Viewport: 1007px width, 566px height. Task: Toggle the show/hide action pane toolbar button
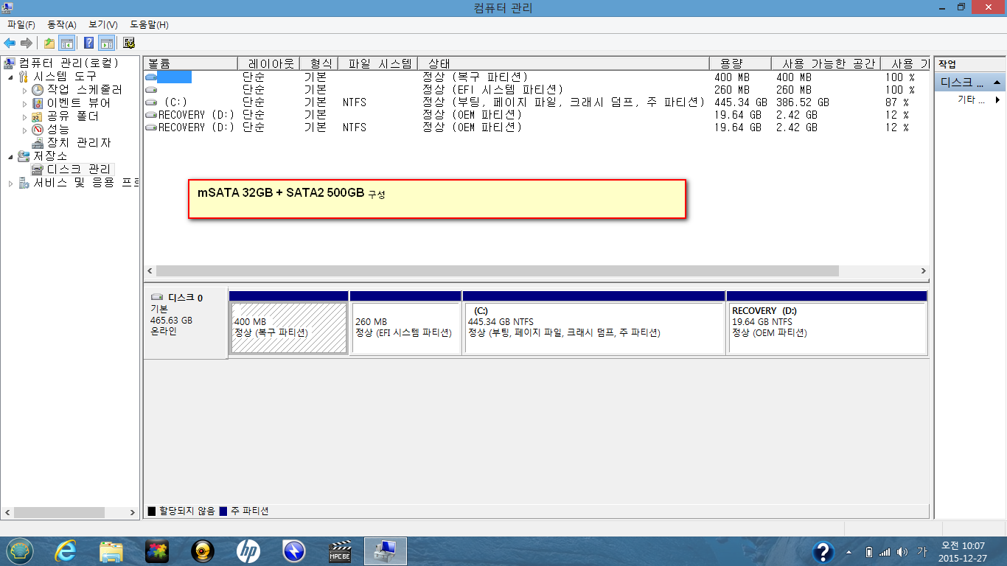[106, 43]
